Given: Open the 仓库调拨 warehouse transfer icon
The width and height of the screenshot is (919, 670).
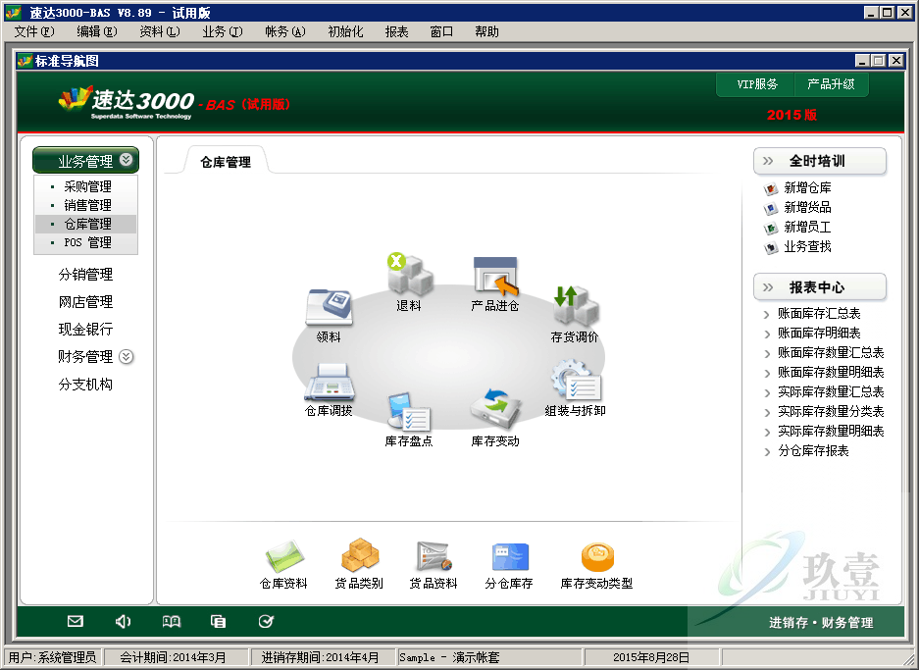Looking at the screenshot, I should pos(329,382).
